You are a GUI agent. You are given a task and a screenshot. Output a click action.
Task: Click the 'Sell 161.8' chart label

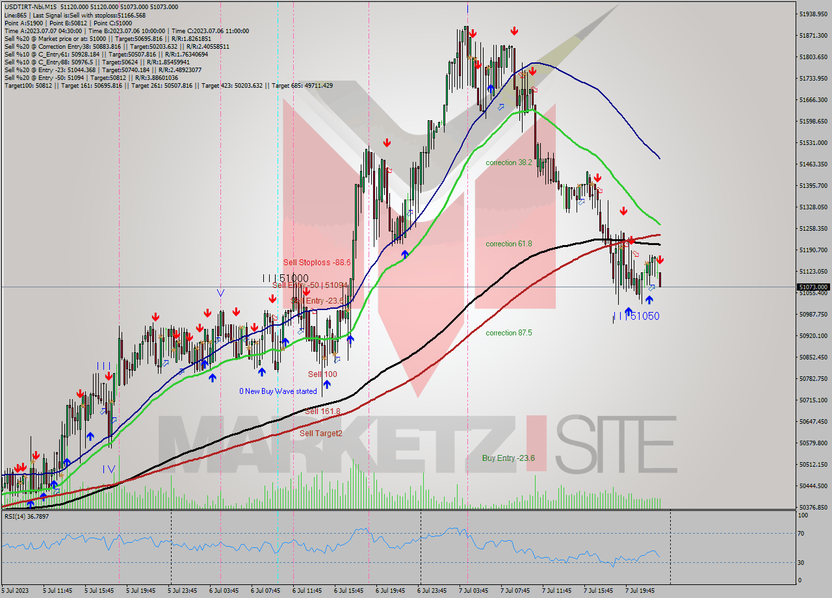tap(322, 411)
